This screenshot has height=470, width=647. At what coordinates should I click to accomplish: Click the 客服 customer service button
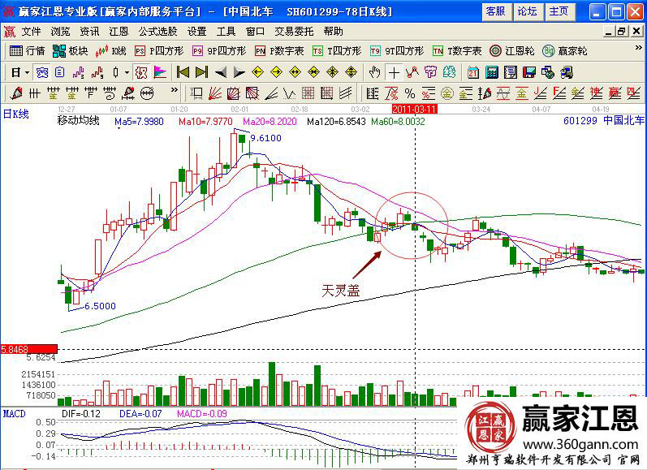(495, 11)
